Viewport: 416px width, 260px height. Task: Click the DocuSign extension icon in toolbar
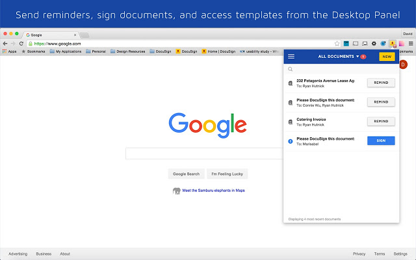[x=392, y=44]
